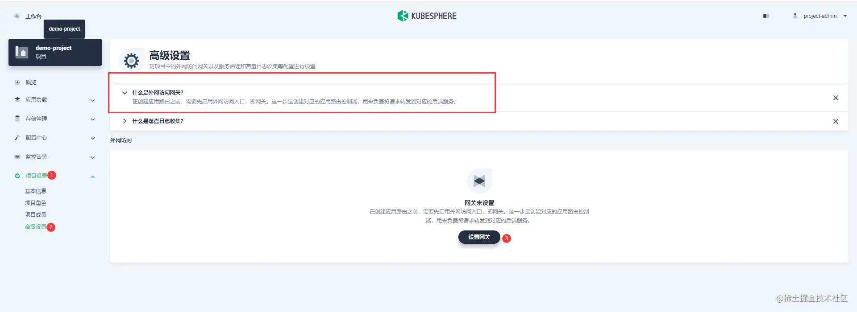The image size is (857, 312).
Task: Click the KubeSphere logo
Action: pyautogui.click(x=427, y=16)
